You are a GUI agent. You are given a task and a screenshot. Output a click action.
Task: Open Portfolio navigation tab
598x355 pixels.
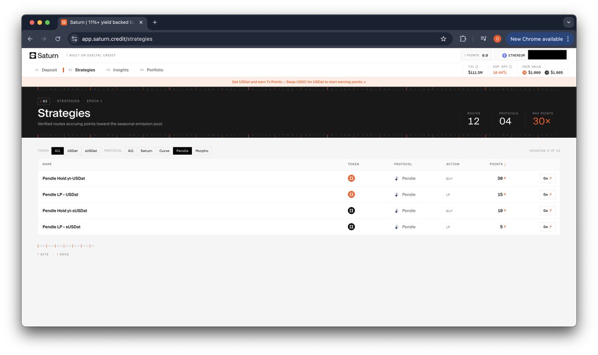152,70
